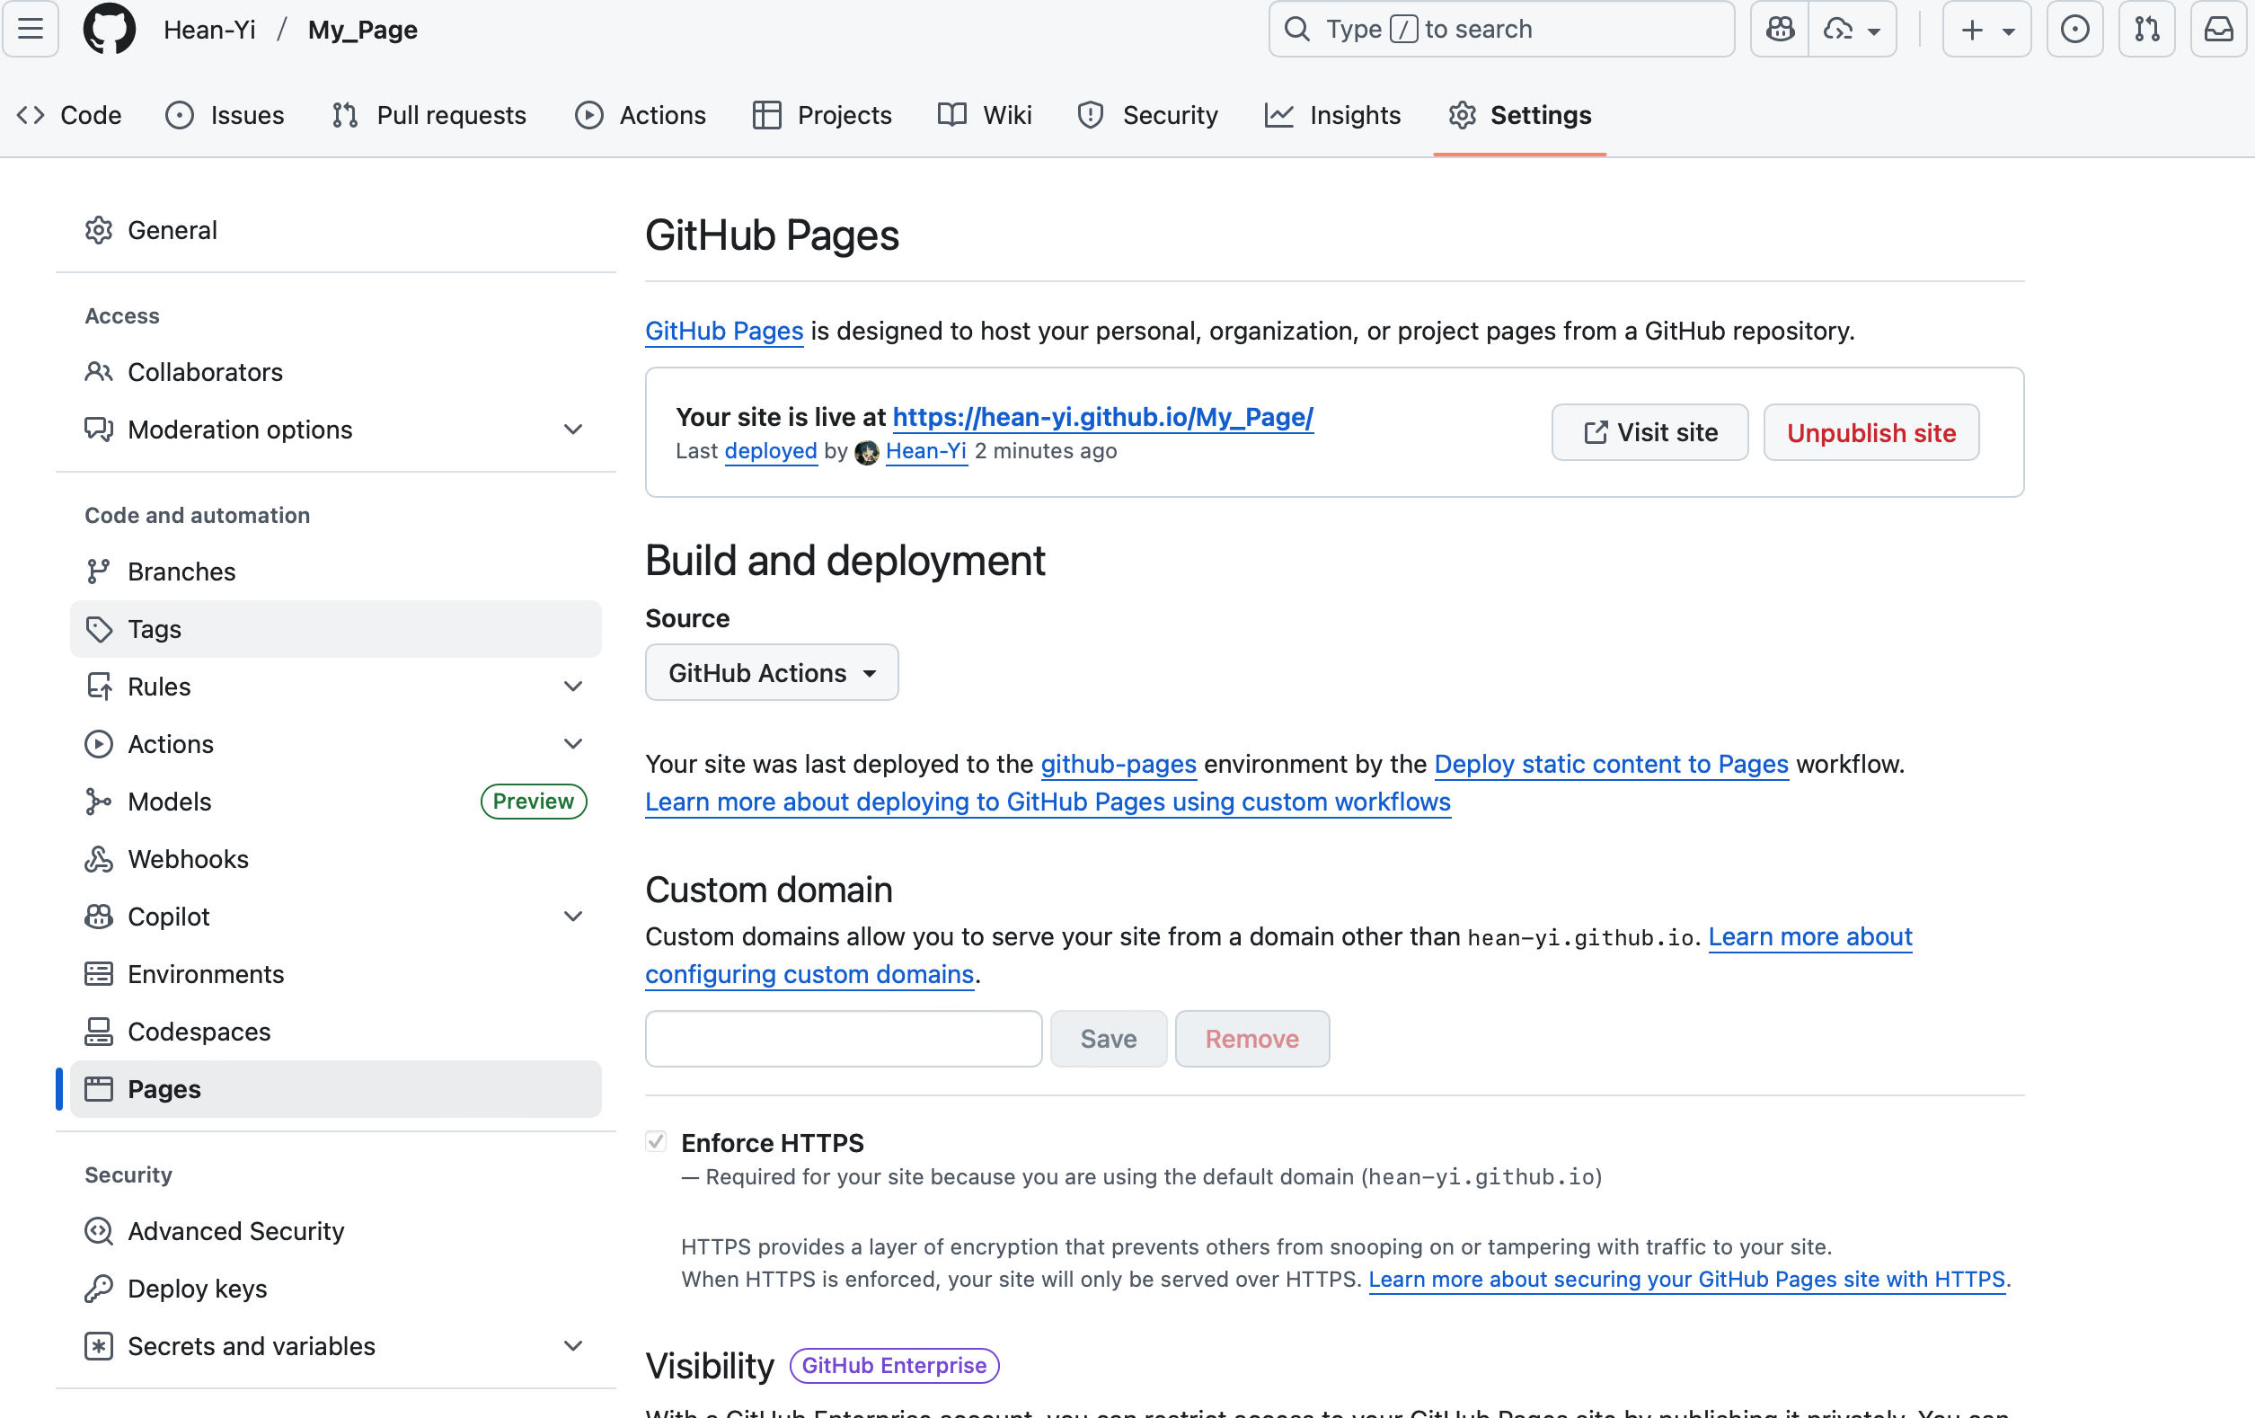Click the custom domain input field

[x=843, y=1039]
